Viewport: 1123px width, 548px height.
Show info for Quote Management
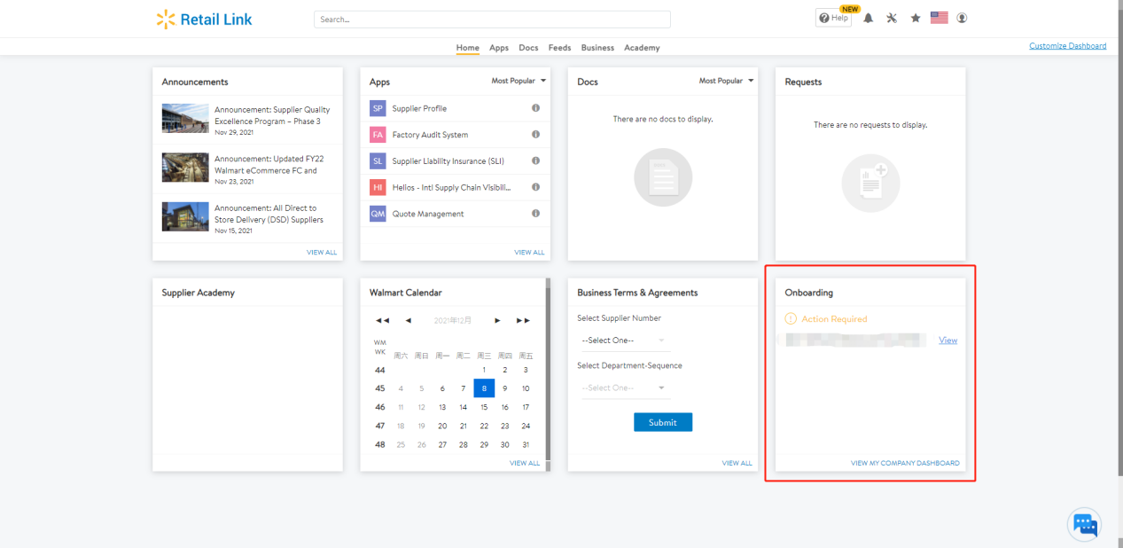pyautogui.click(x=535, y=214)
